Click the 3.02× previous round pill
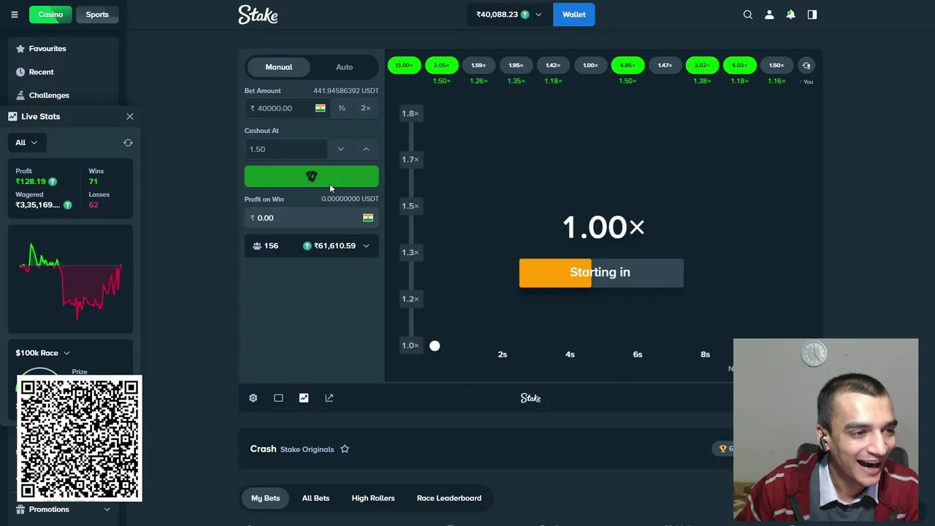Viewport: 935px width, 526px height. (x=702, y=66)
